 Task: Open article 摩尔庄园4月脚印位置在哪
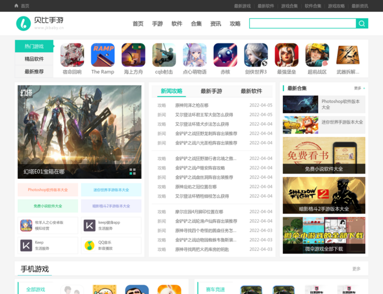[199, 212]
